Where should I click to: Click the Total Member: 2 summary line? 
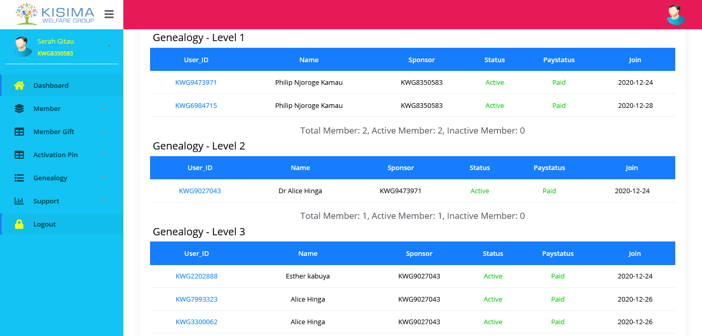pyautogui.click(x=413, y=130)
